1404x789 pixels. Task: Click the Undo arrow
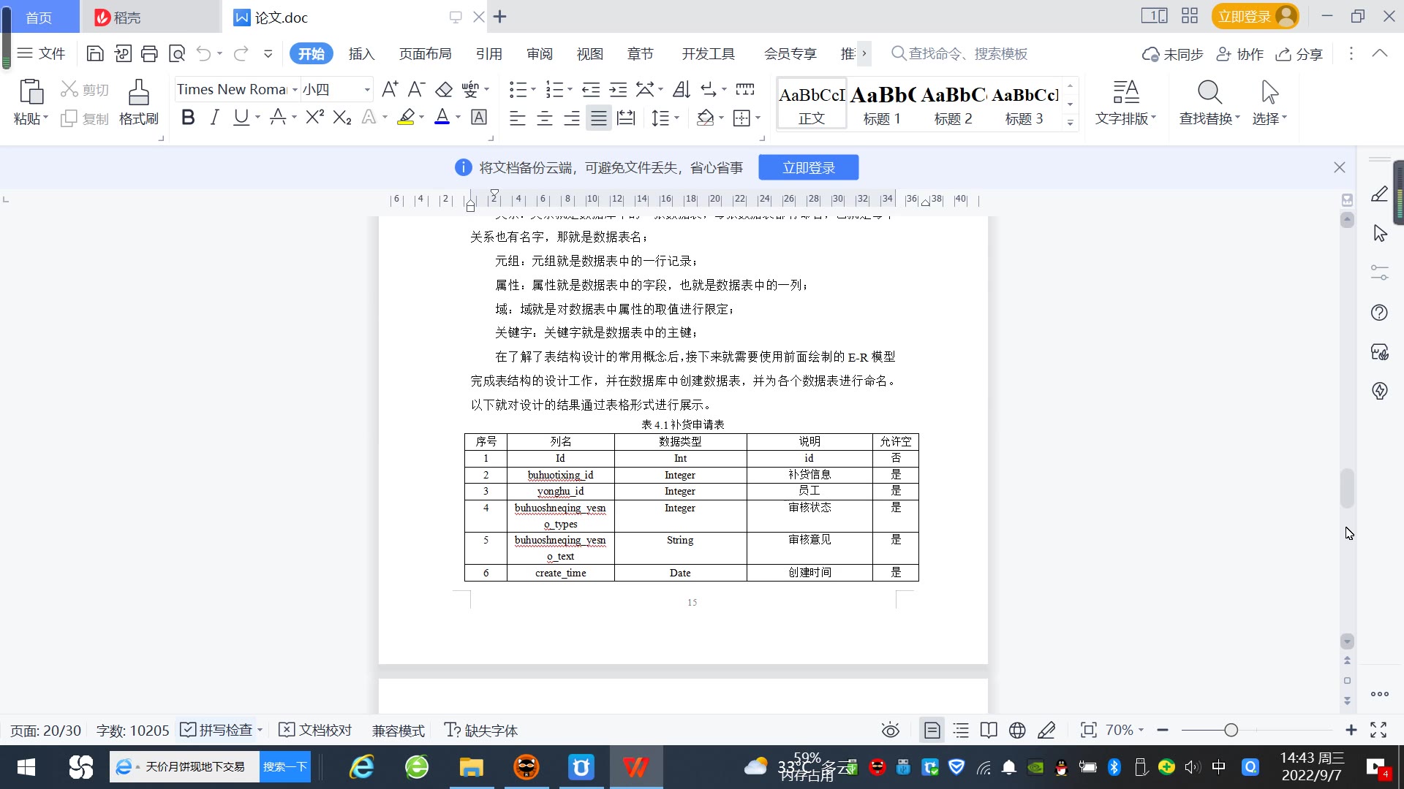[203, 53]
